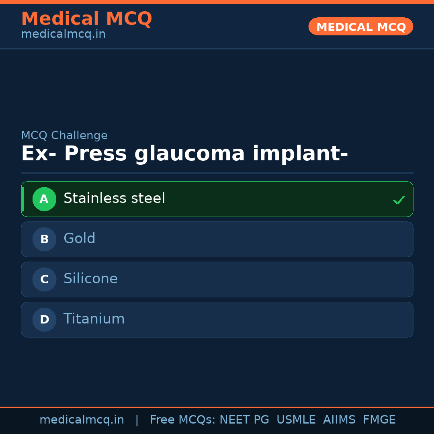Click USMLE in the footer

point(296,420)
